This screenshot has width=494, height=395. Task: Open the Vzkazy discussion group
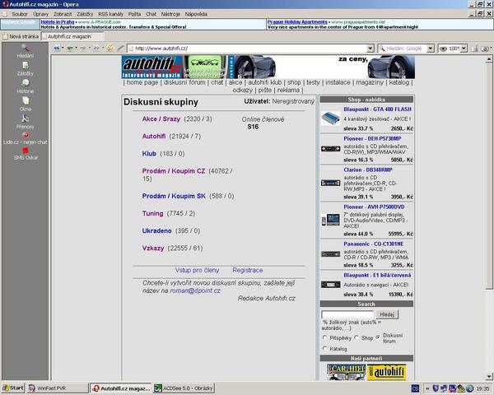[153, 248]
